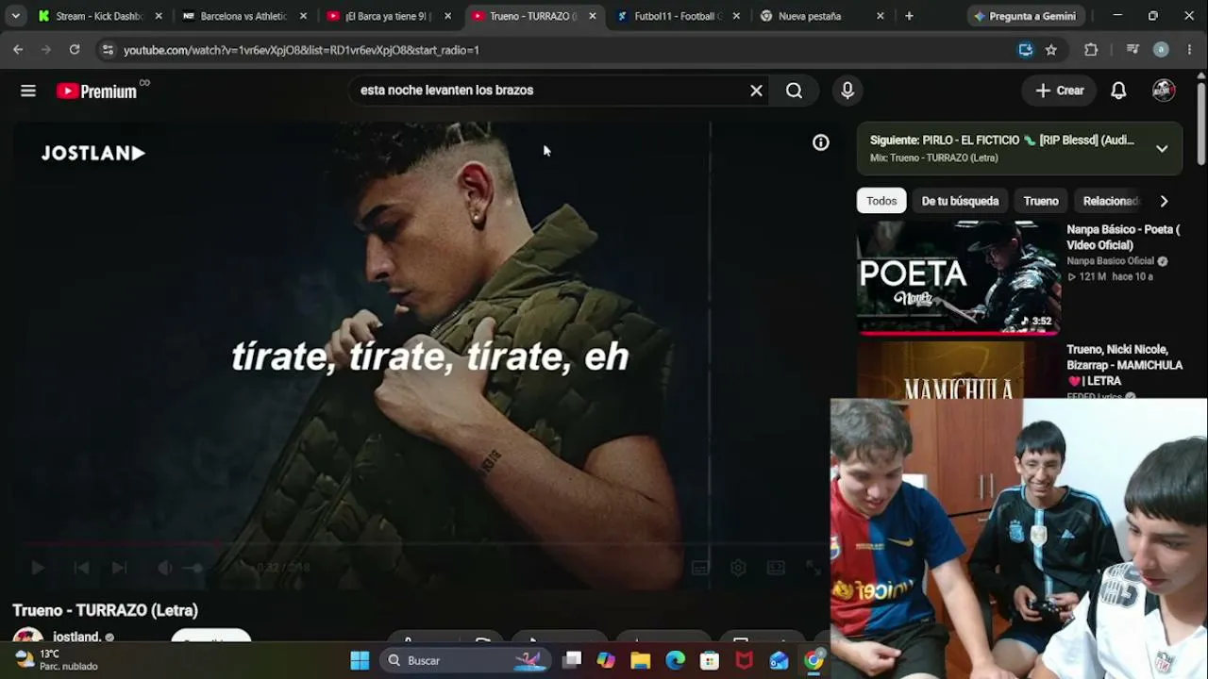Switch to Barcelona vs Athletic tab
The width and height of the screenshot is (1208, 679).
pyautogui.click(x=243, y=16)
